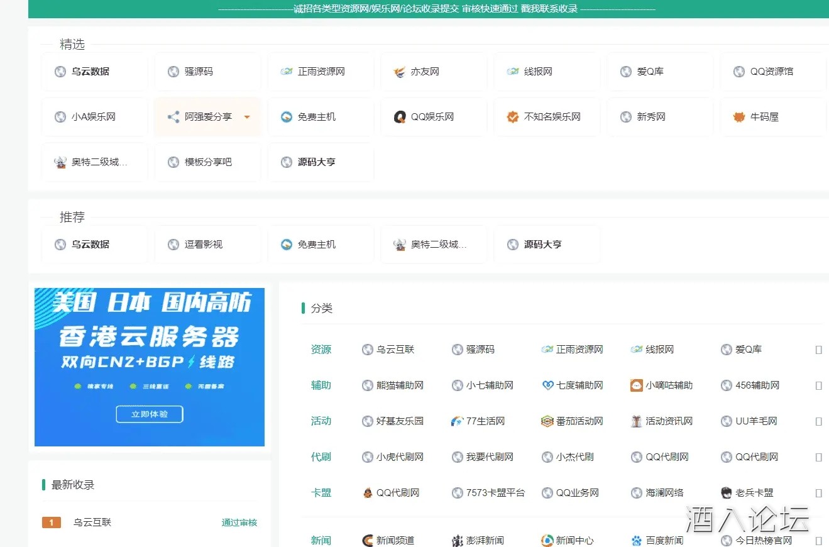Viewport: 829px width, 547px height.
Task: Open the 卡盟 category
Action: (x=321, y=493)
